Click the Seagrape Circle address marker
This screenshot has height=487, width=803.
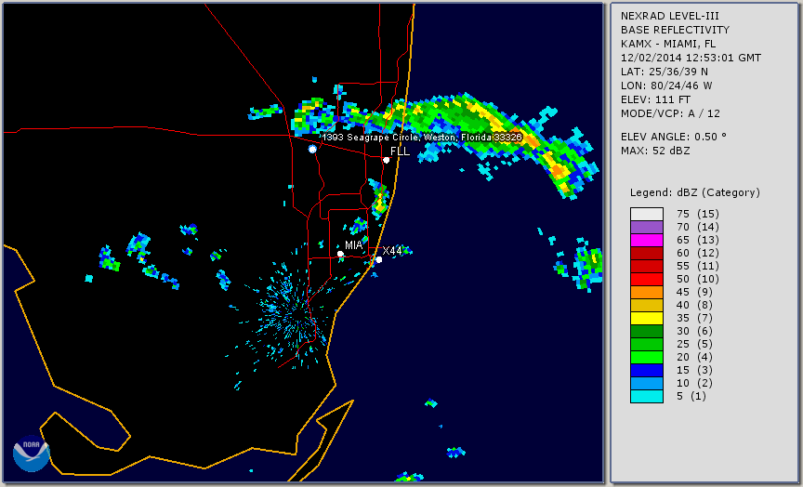click(312, 149)
